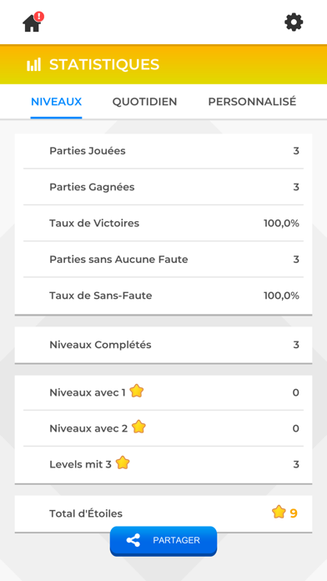Select the Niveaux Complétés row
Viewport: 327px width, 581px height.
coord(163,345)
